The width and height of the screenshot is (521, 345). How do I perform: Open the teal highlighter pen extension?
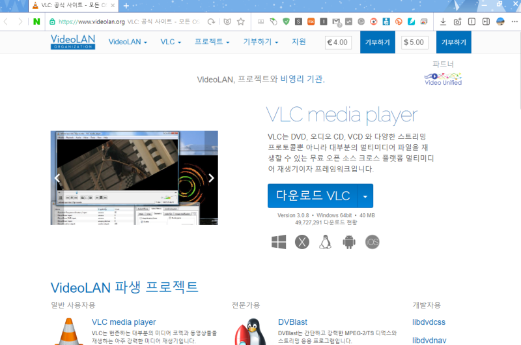[x=411, y=22]
